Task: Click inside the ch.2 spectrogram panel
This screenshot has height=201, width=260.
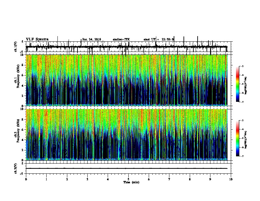Action: 127,135
